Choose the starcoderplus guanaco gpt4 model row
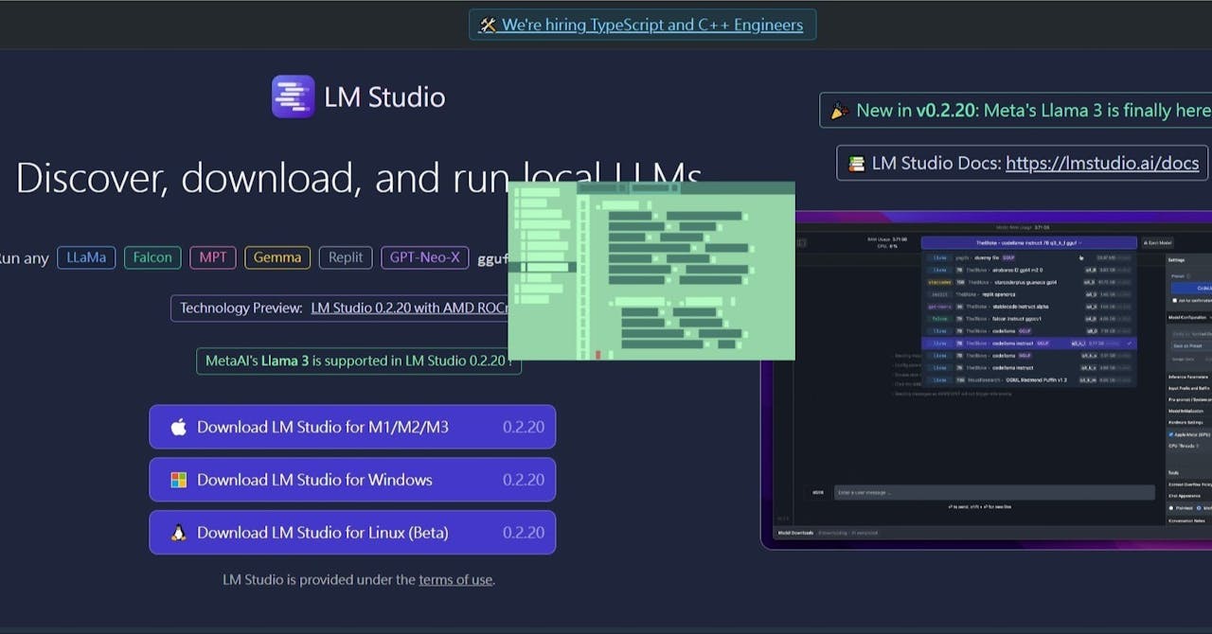 (x=1029, y=282)
